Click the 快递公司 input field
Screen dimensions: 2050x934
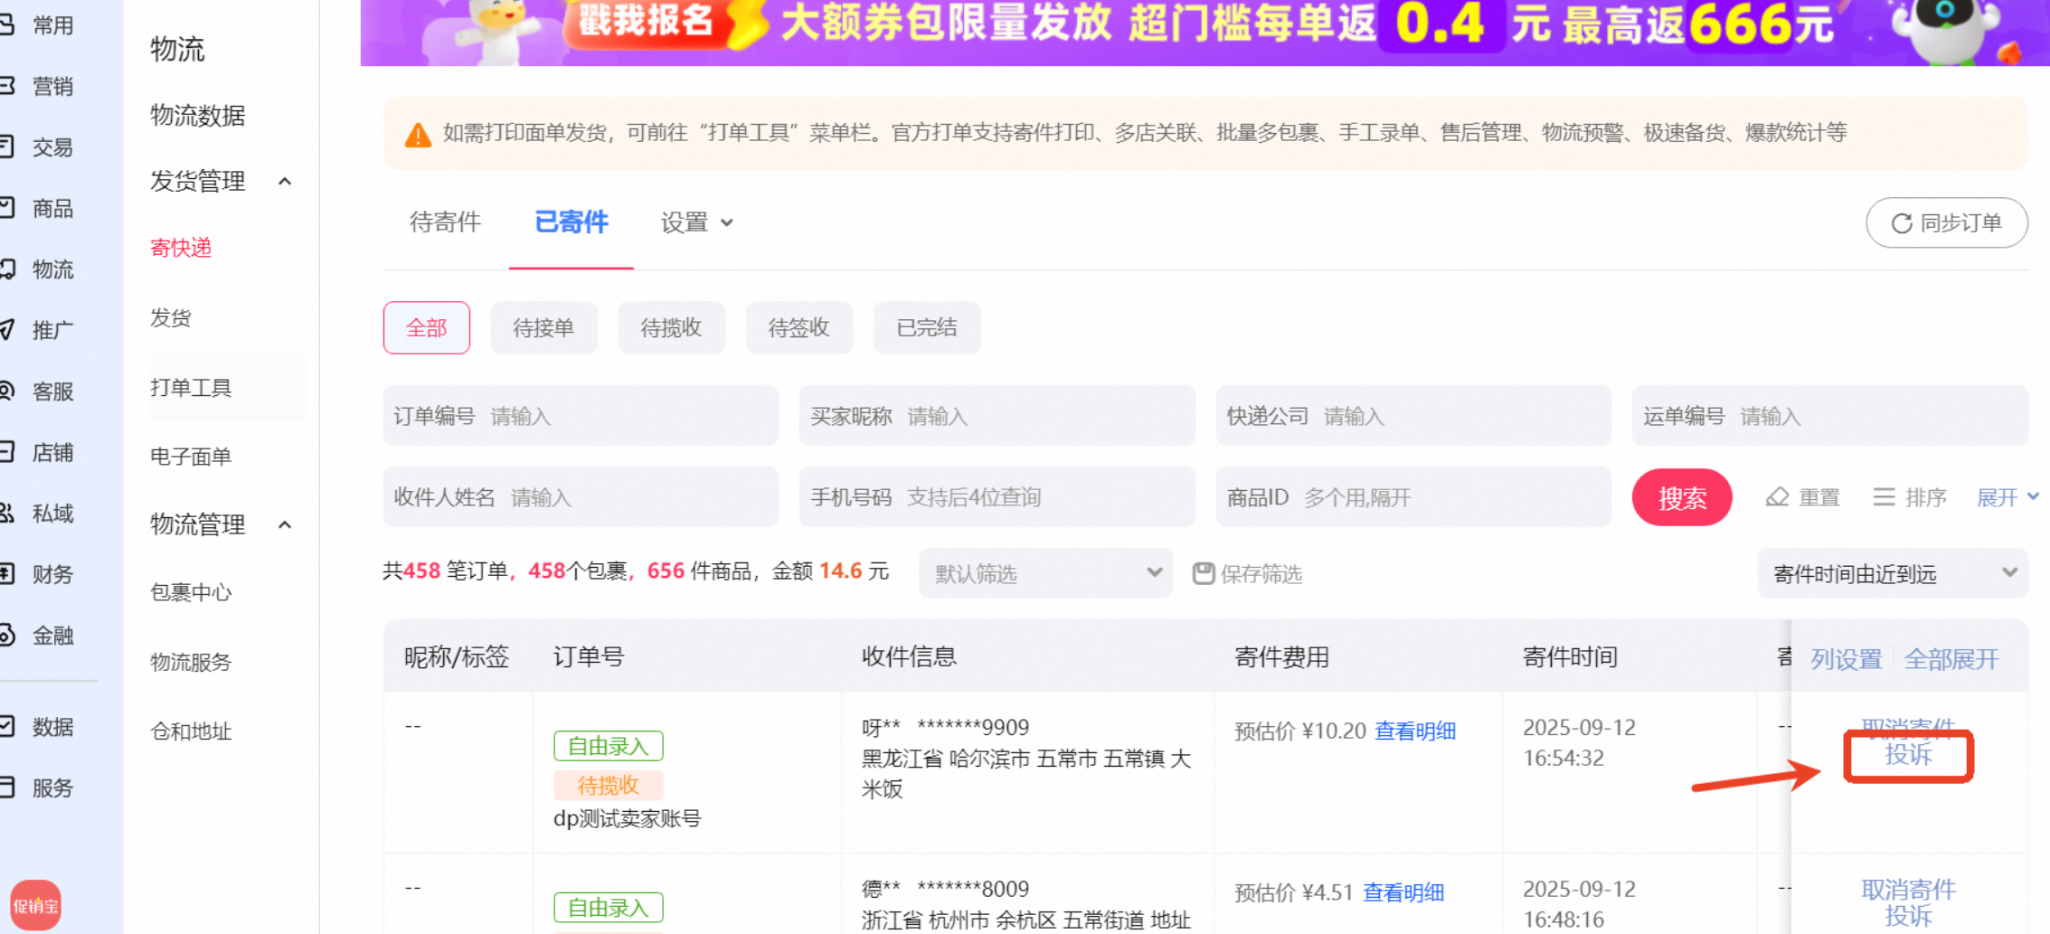(x=1413, y=416)
